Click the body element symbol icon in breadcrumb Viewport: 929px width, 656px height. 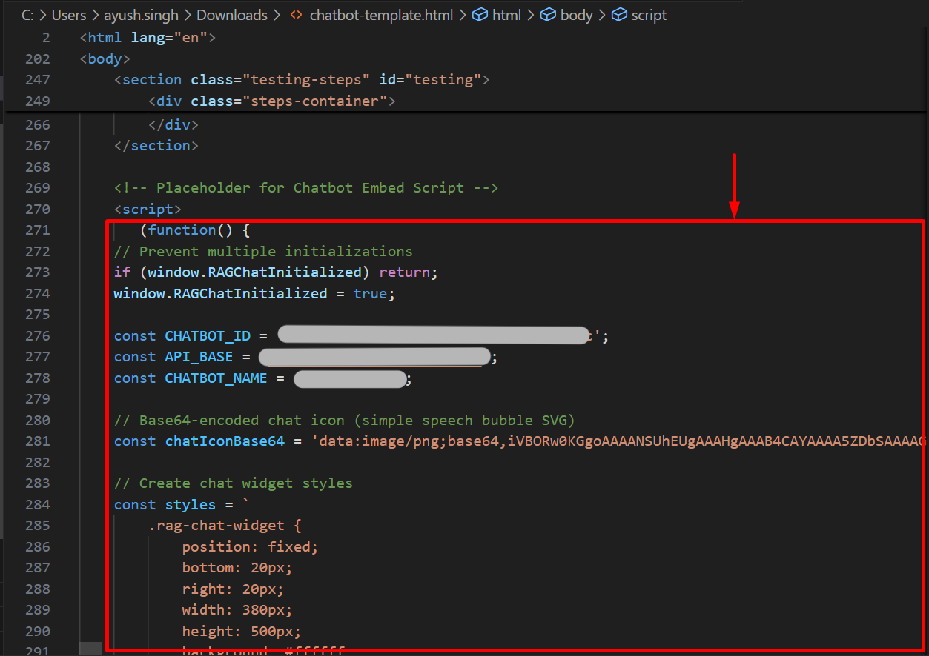(x=548, y=15)
